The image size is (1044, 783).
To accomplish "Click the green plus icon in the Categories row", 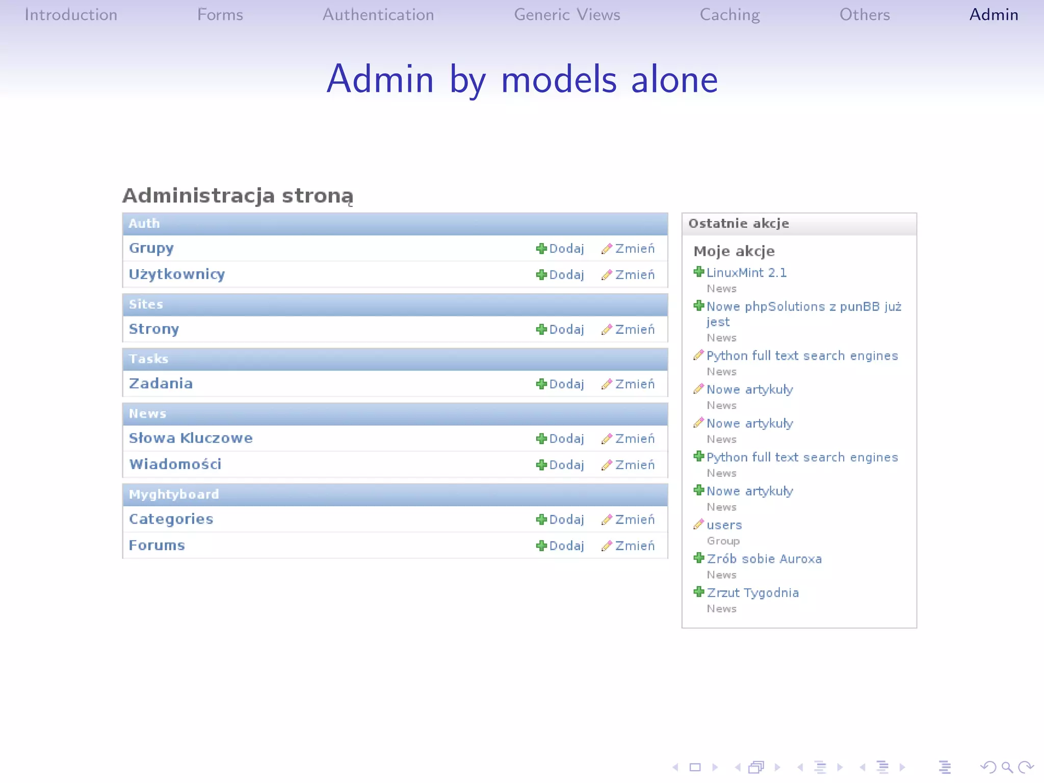I will point(541,519).
